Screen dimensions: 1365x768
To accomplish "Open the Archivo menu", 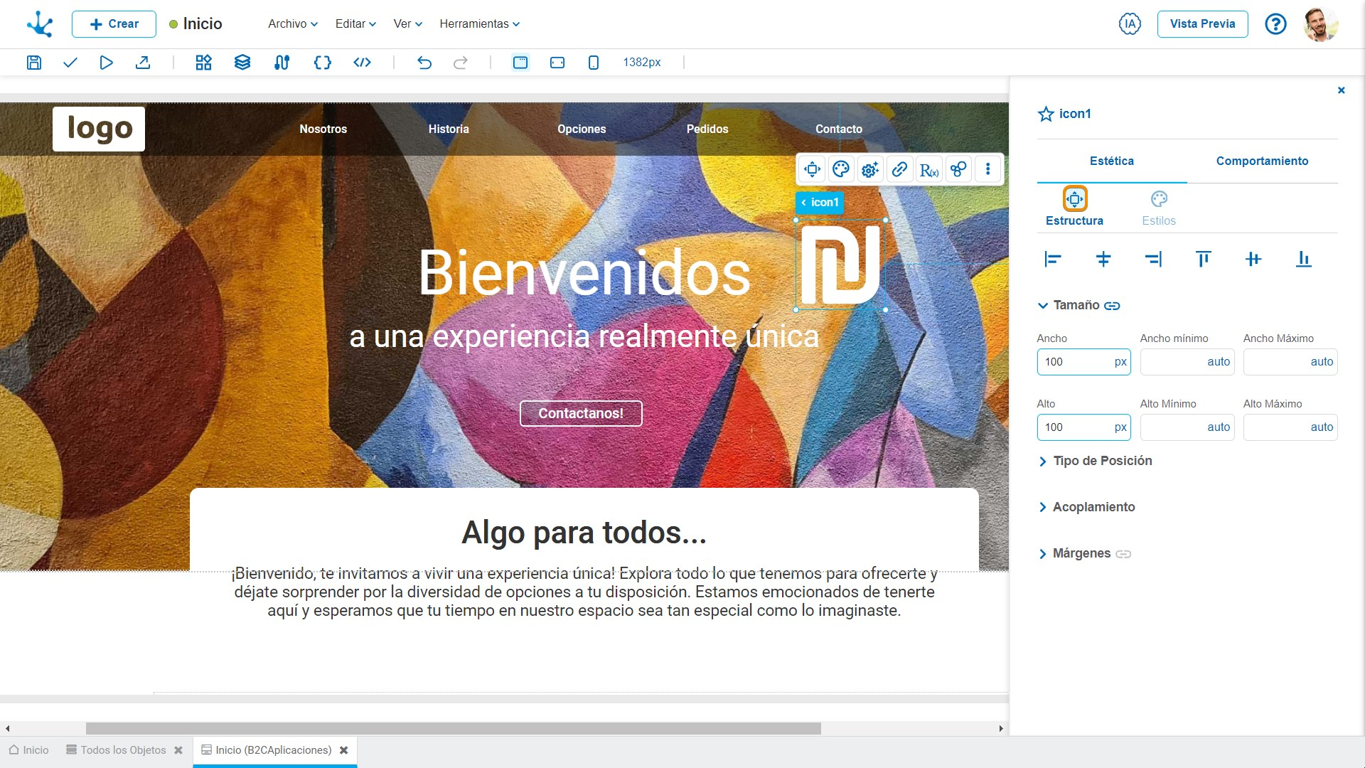I will (x=293, y=24).
